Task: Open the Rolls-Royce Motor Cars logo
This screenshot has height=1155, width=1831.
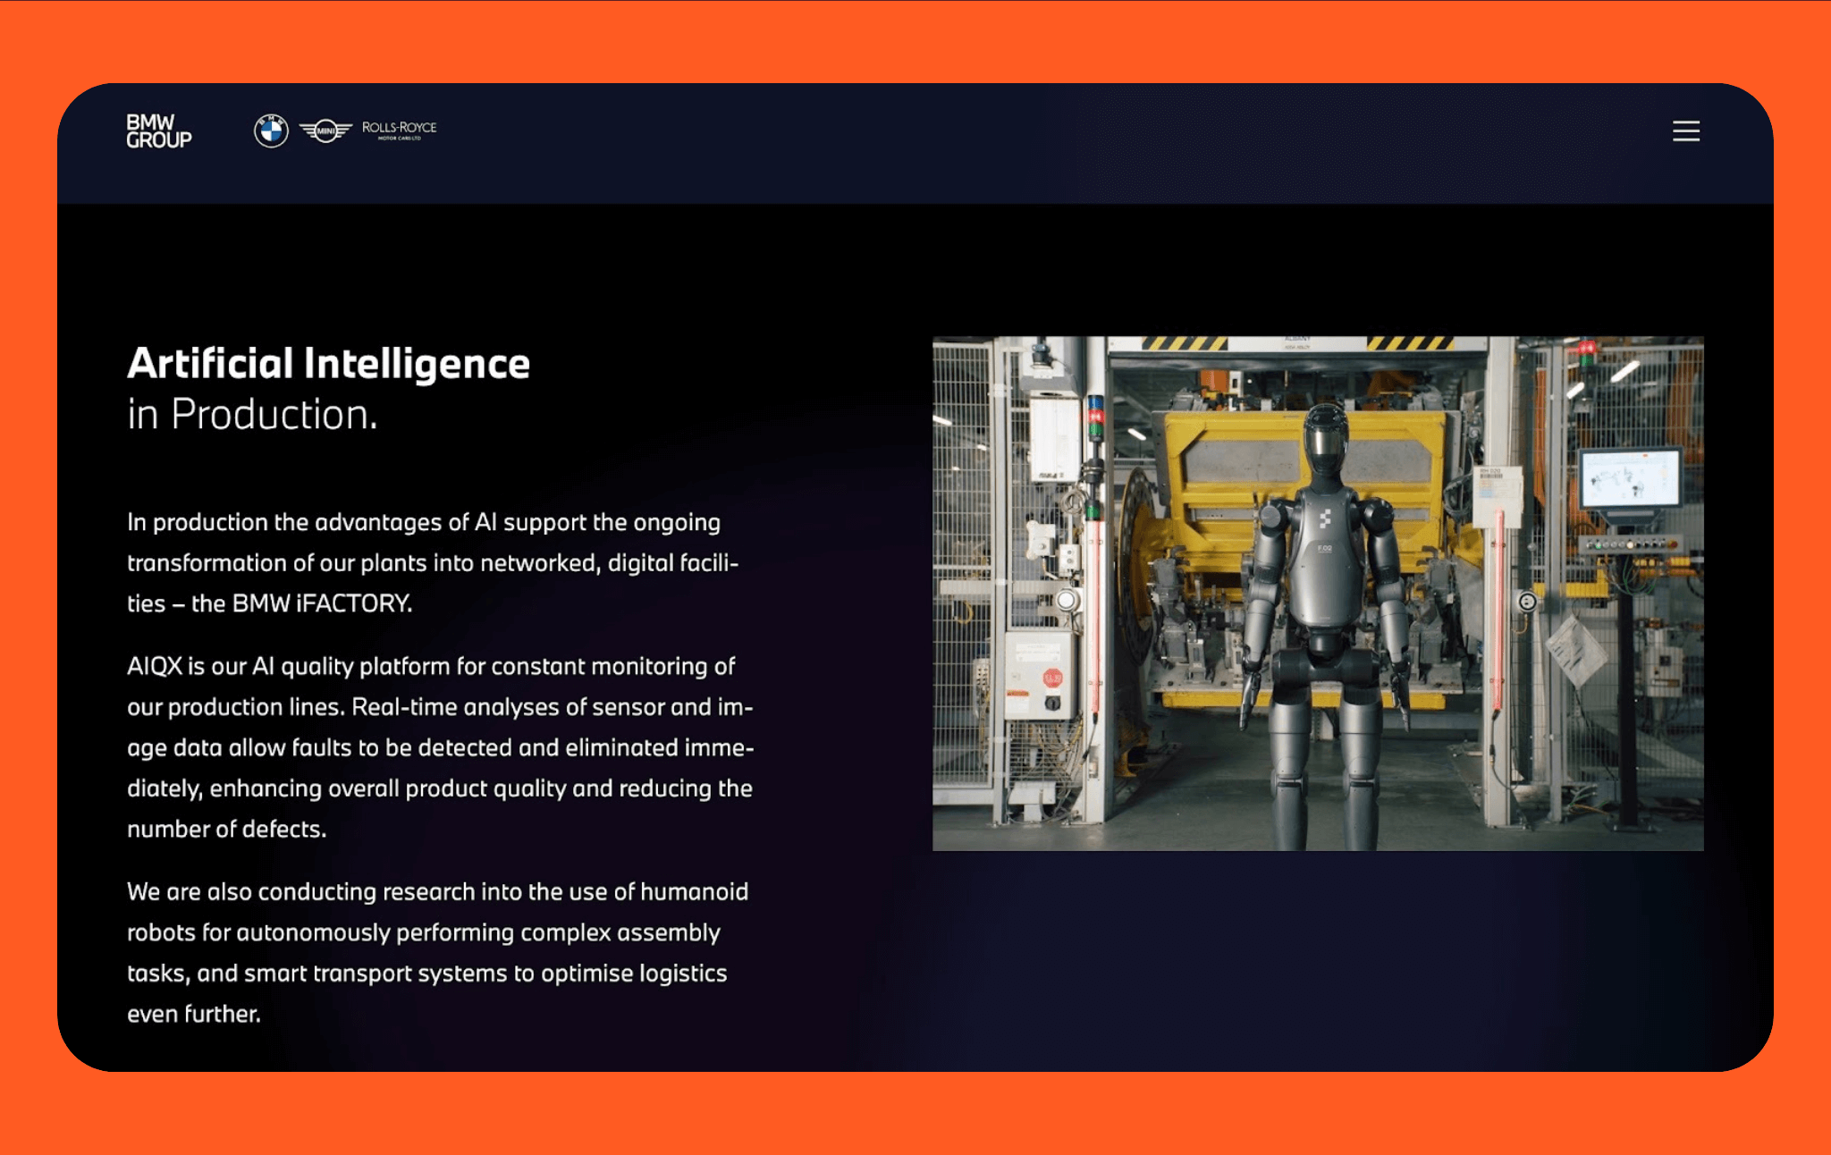Action: (x=399, y=131)
